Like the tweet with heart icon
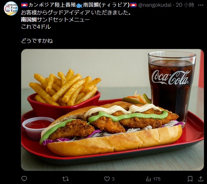This screenshot has height=184, width=207. (x=107, y=179)
